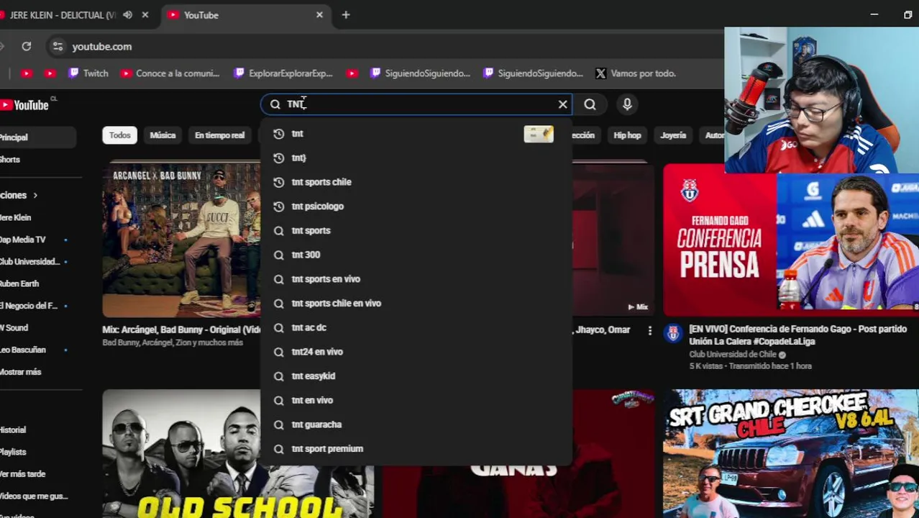Open Shorts in the sidebar
919x518 pixels.
[10, 160]
